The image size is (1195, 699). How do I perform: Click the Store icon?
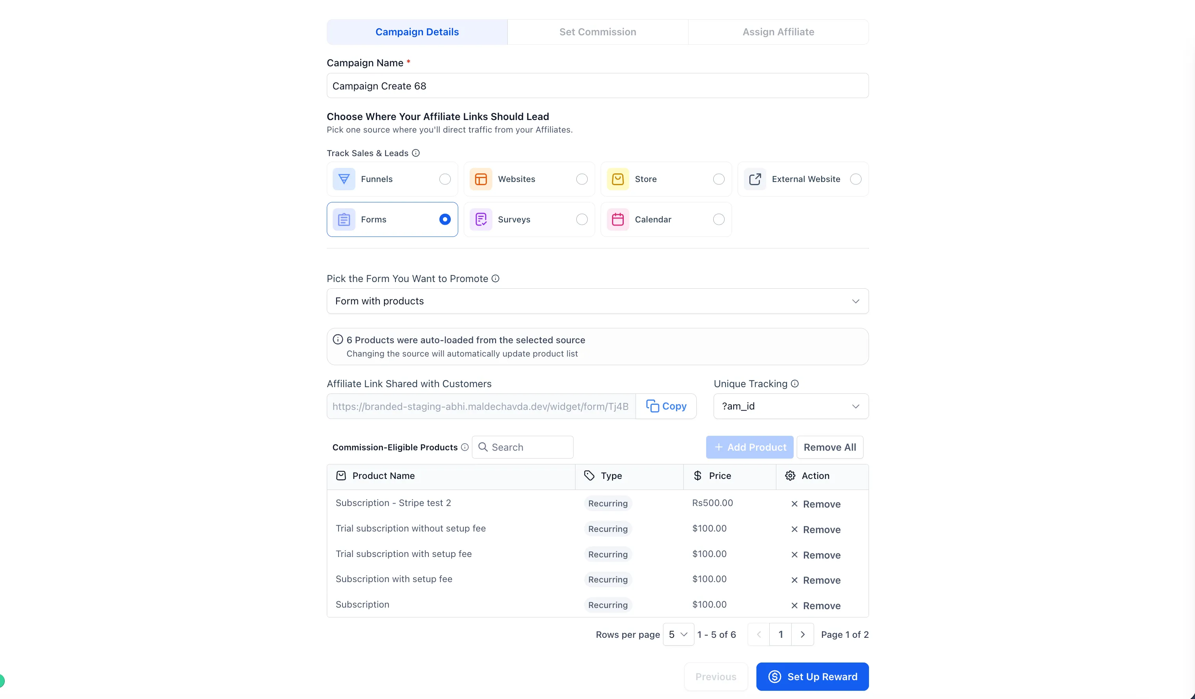click(618, 179)
